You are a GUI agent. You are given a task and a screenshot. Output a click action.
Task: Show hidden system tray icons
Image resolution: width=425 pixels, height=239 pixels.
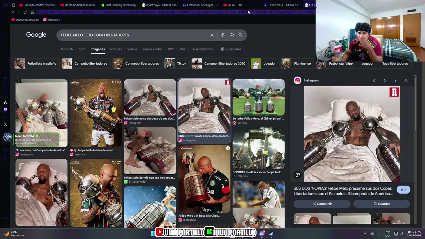tap(365, 234)
